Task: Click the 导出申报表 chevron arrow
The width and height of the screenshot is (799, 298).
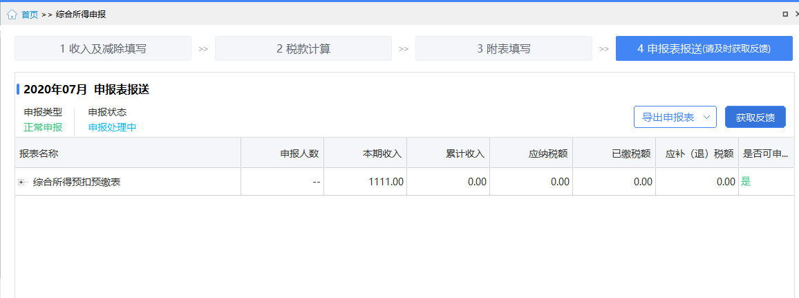Action: point(706,117)
